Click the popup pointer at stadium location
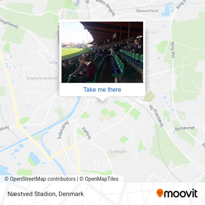 [102, 99]
